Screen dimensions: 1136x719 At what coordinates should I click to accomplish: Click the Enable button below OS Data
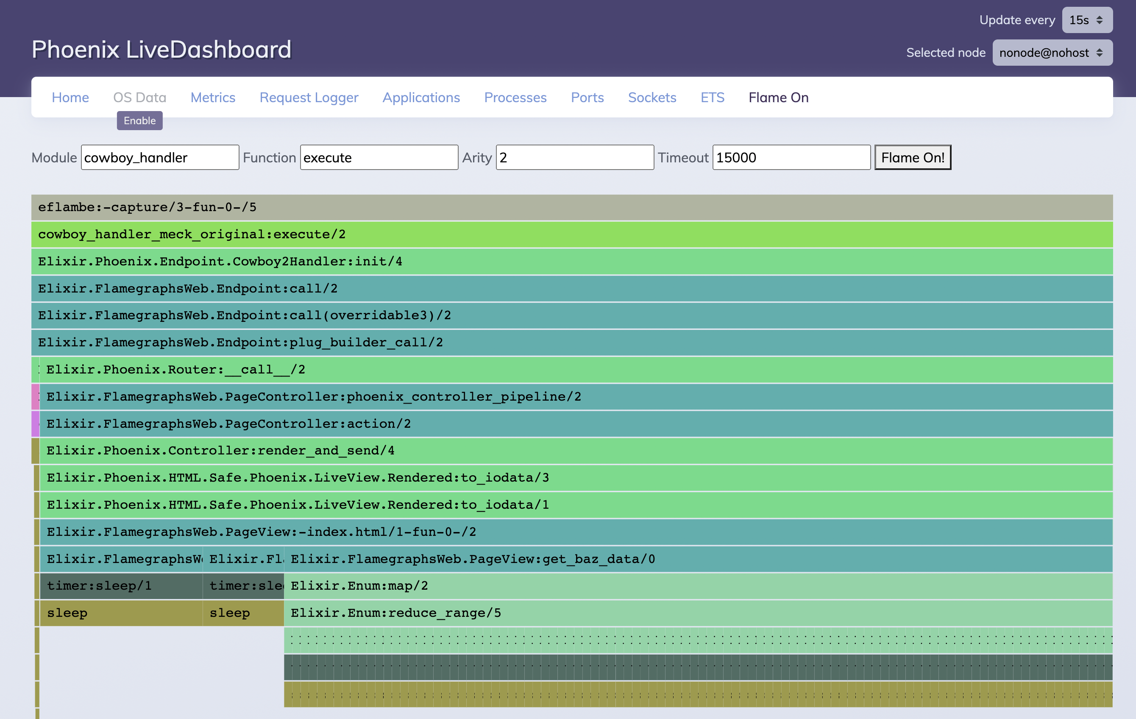coord(139,121)
